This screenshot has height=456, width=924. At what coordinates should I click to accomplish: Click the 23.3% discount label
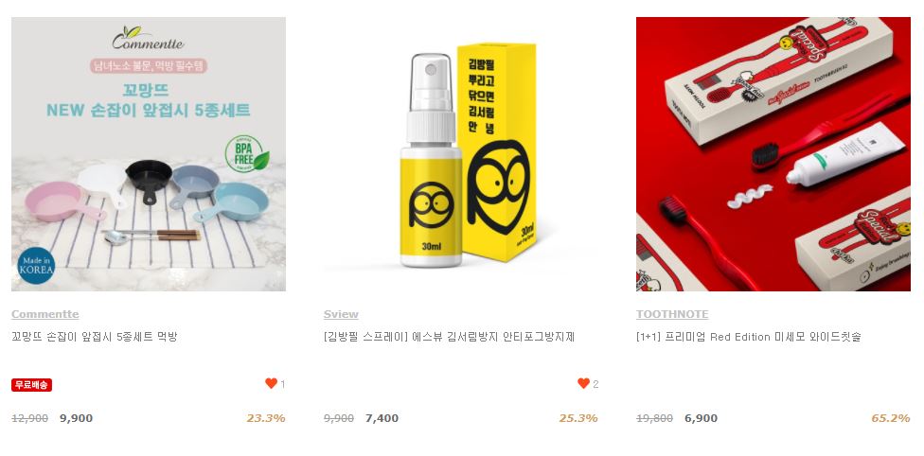click(266, 418)
